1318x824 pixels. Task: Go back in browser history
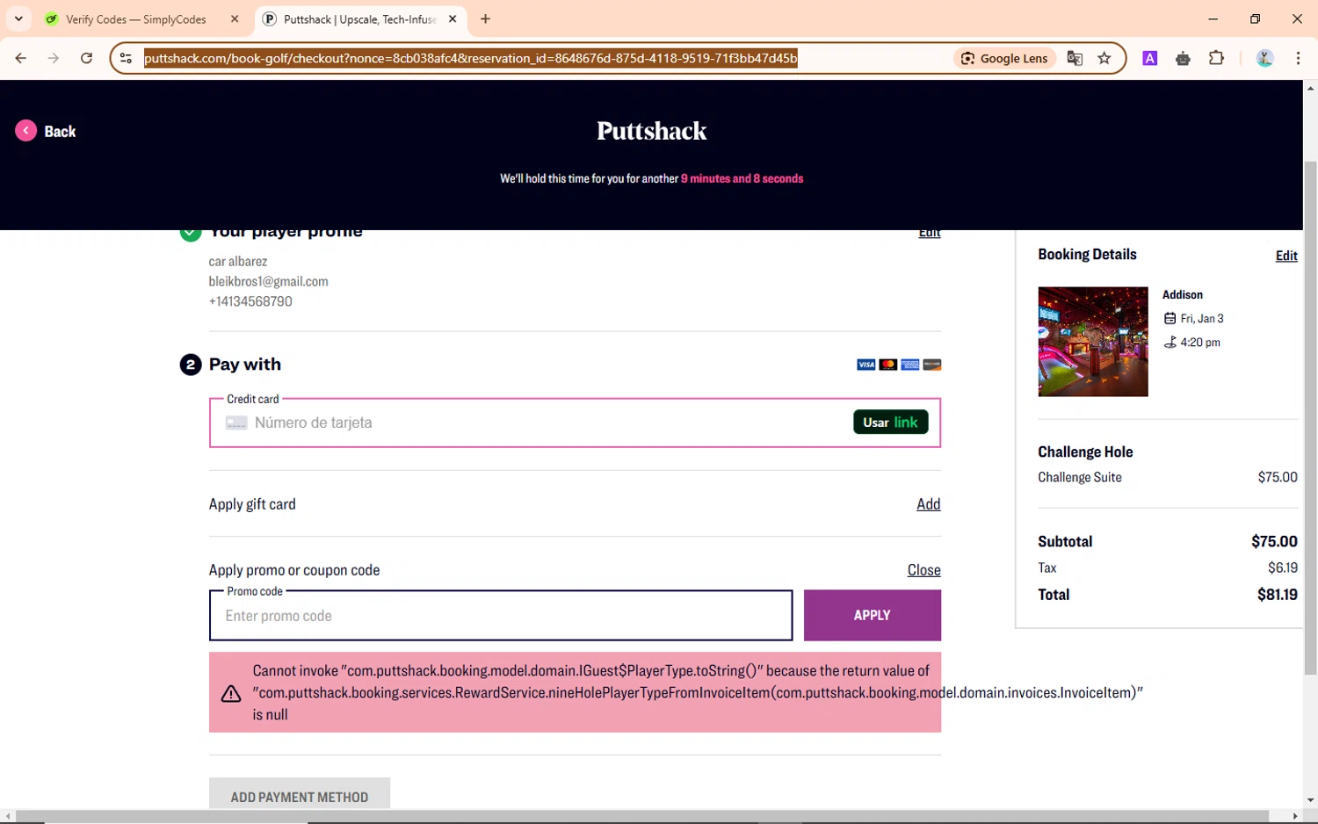[x=21, y=58]
